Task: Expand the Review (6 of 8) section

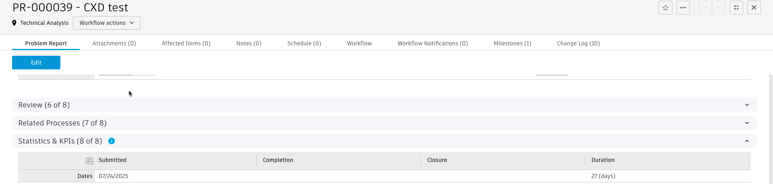Action: pos(747,105)
